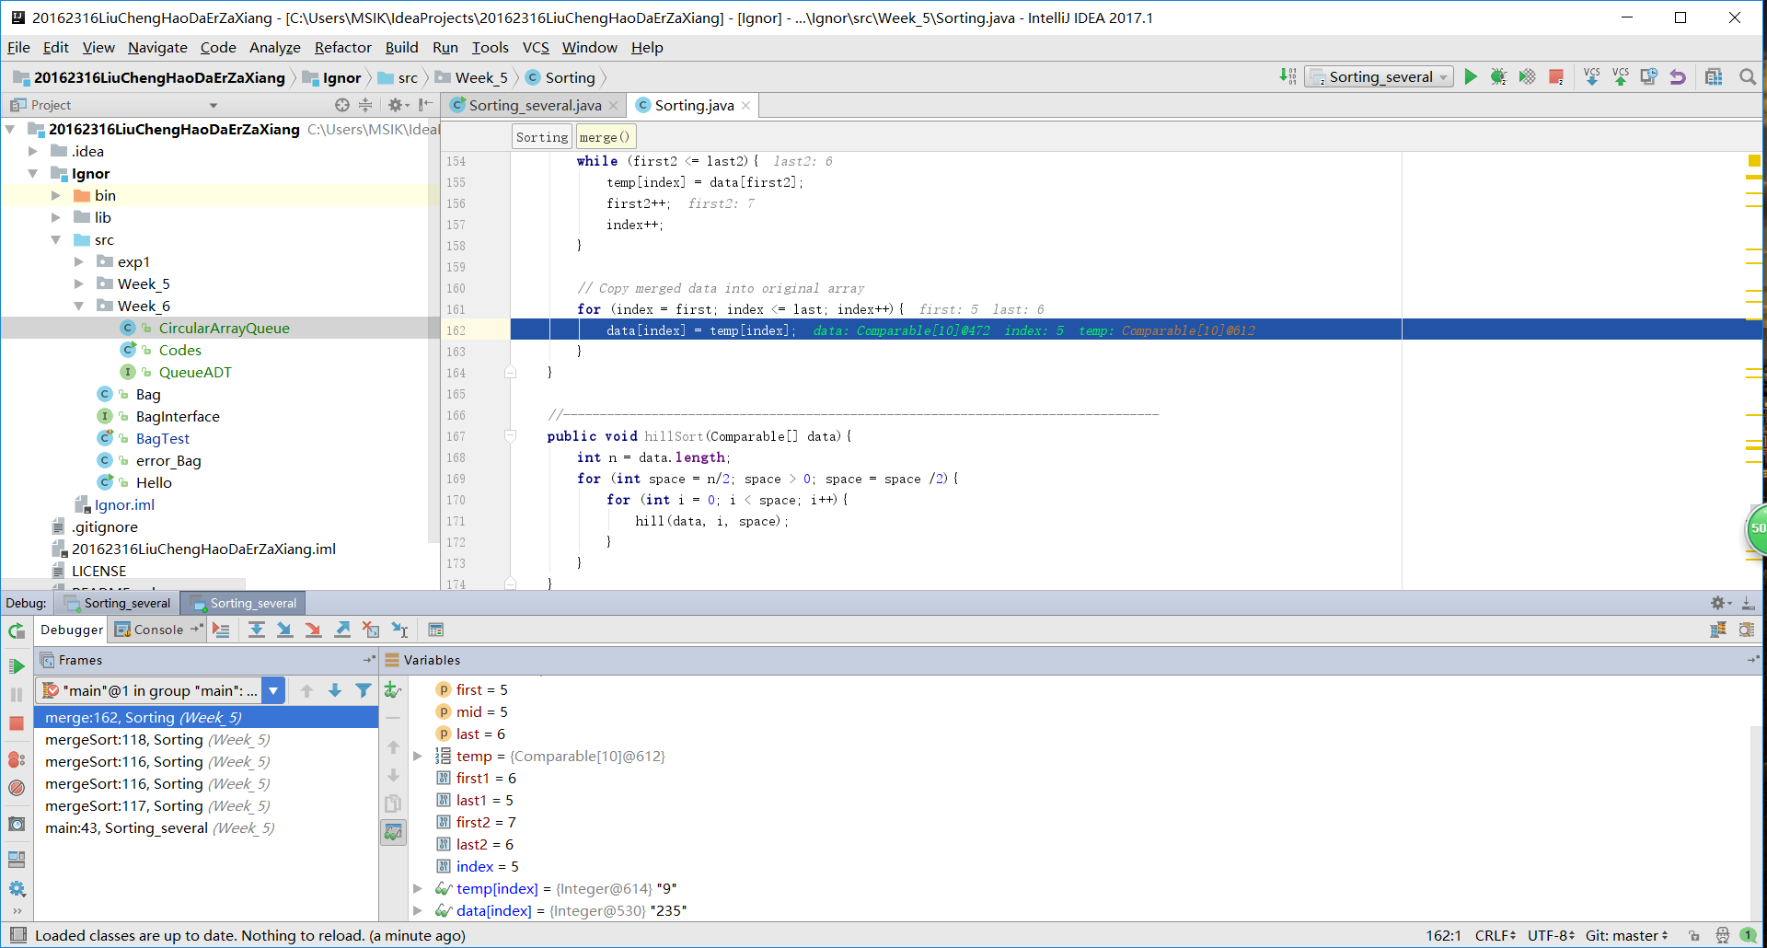Stop the process using the red toolbar square

1556,76
